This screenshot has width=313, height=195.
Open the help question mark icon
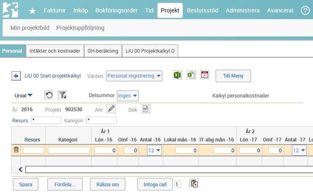click(x=305, y=10)
